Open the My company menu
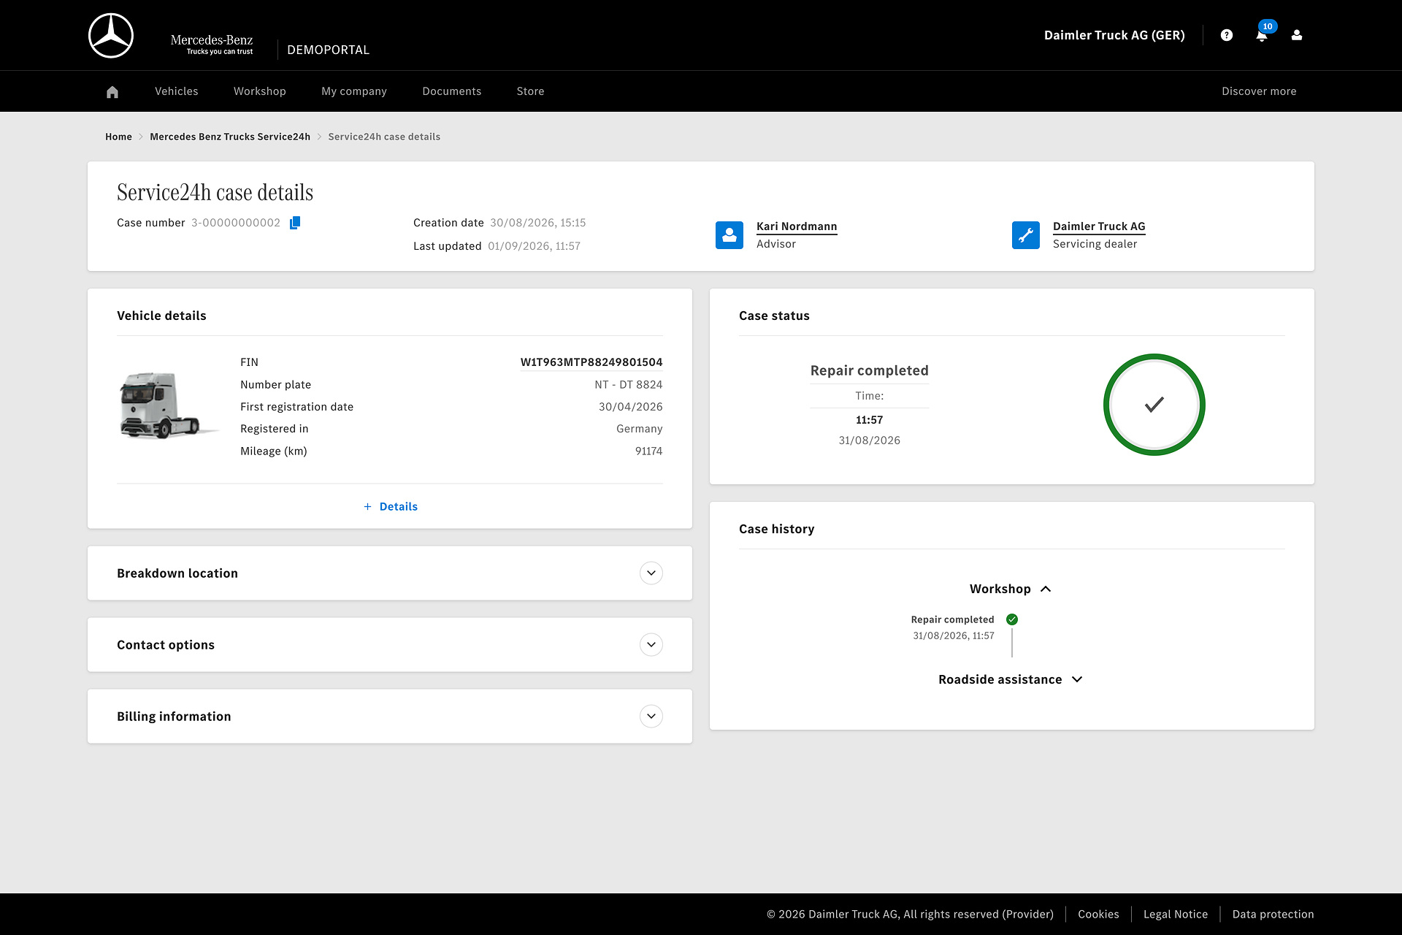Viewport: 1402px width, 935px height. [x=354, y=91]
